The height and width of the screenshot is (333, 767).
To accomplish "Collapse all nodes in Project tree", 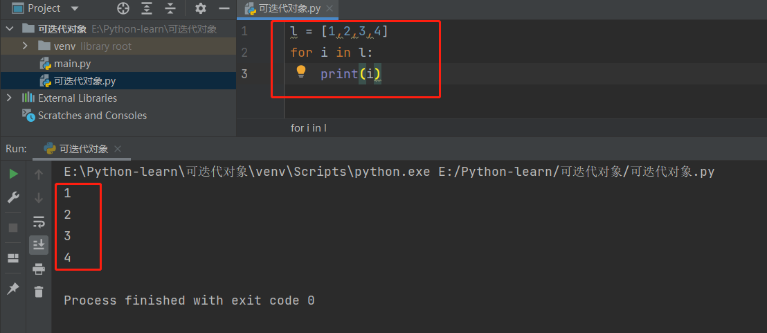I will pos(171,8).
